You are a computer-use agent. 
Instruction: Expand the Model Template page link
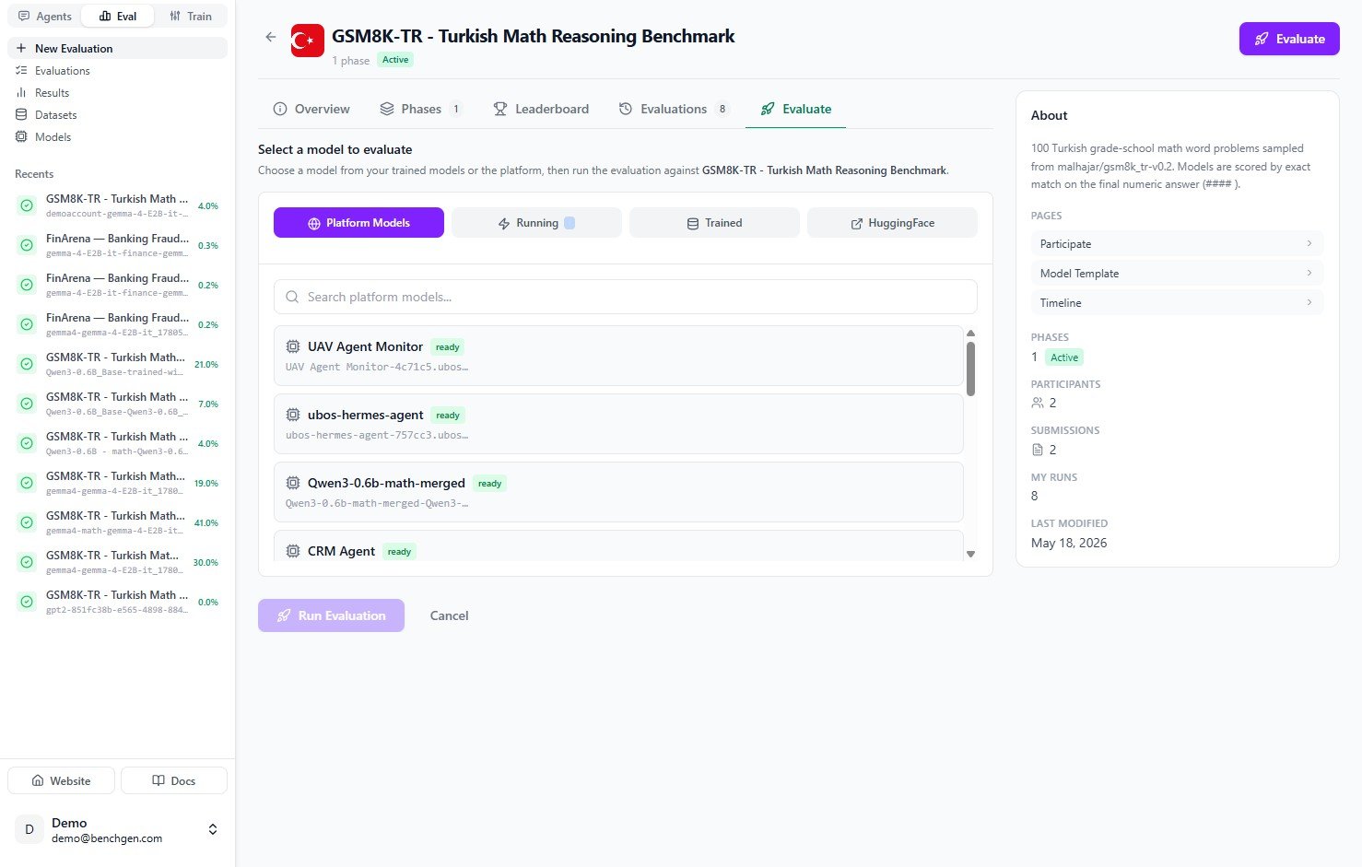click(x=1177, y=273)
